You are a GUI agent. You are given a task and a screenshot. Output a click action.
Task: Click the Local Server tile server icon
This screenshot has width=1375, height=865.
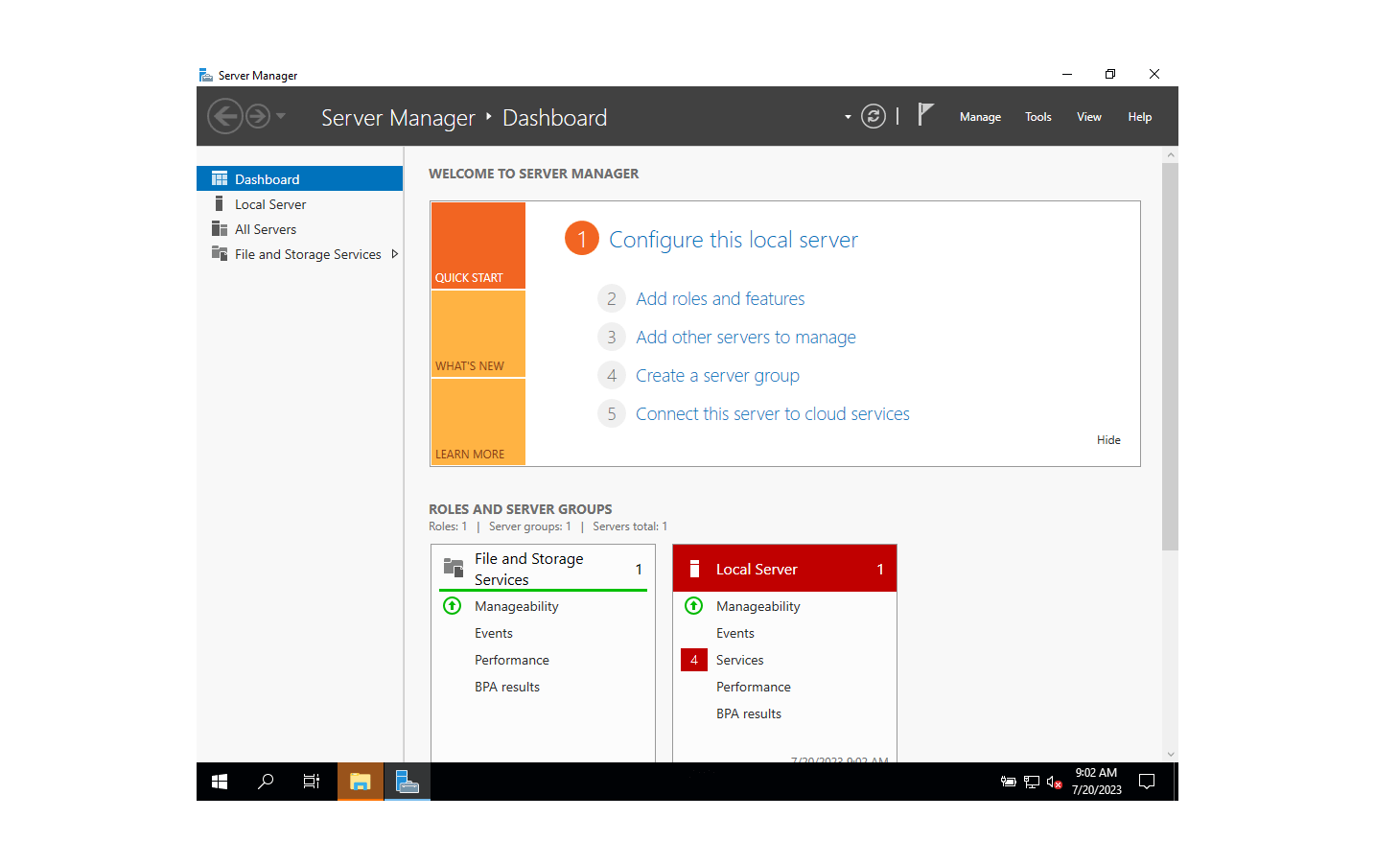(695, 569)
